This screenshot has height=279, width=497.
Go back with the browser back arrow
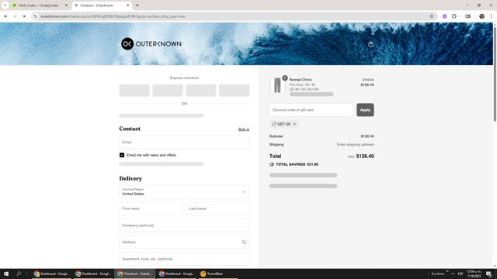(x=6, y=16)
